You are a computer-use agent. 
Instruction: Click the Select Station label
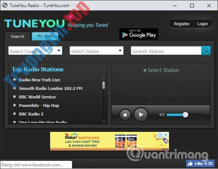[163, 70]
